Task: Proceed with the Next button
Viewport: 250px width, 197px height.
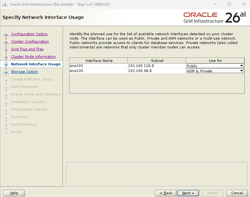Action: (188, 193)
